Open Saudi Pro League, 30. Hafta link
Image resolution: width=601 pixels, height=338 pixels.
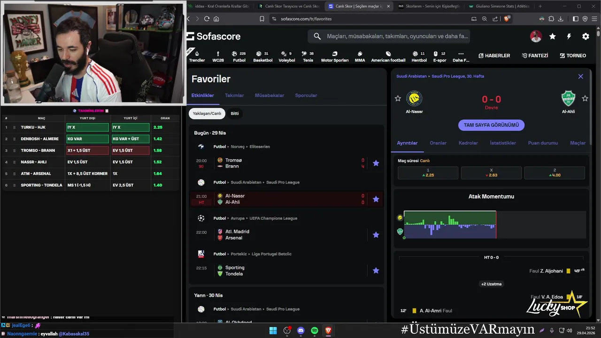tap(458, 76)
